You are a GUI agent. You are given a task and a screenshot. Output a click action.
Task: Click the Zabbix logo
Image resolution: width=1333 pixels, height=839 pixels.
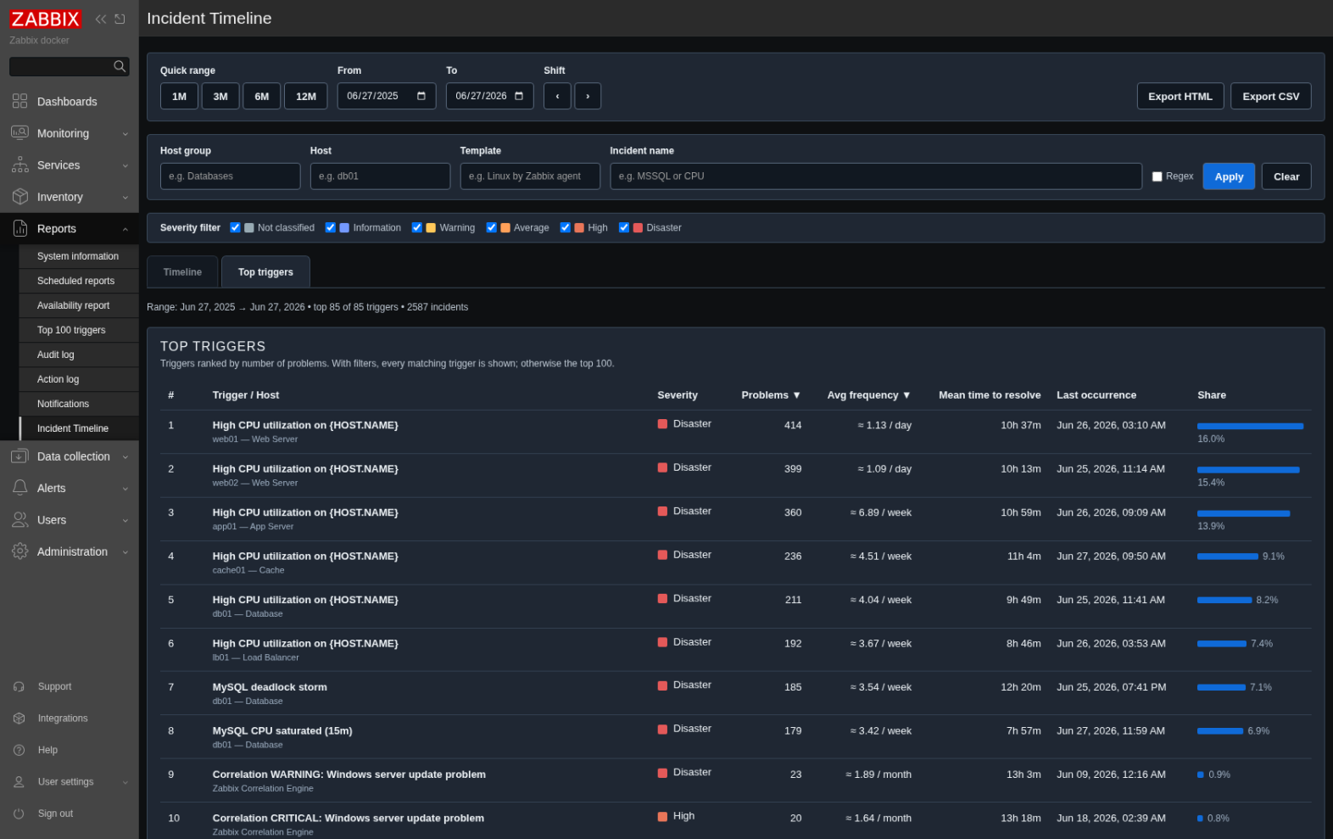[x=46, y=19]
